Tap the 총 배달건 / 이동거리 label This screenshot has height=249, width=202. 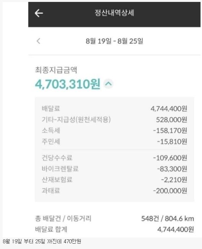(63, 218)
